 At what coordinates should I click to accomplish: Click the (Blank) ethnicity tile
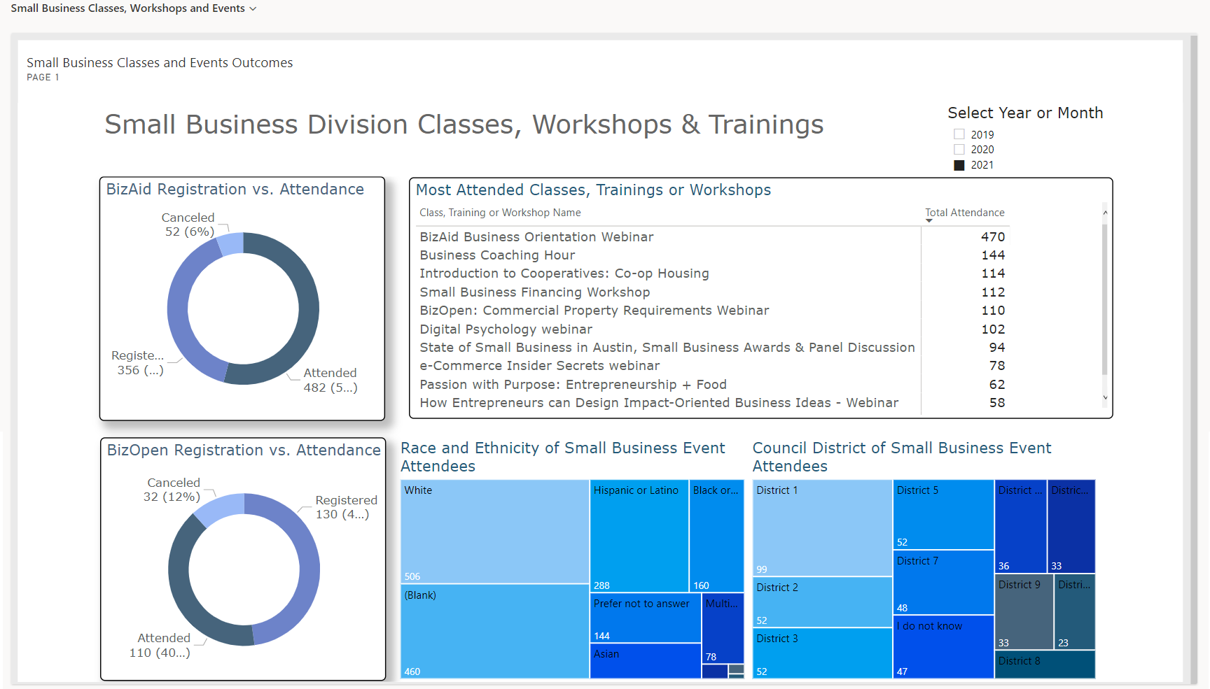[494, 630]
